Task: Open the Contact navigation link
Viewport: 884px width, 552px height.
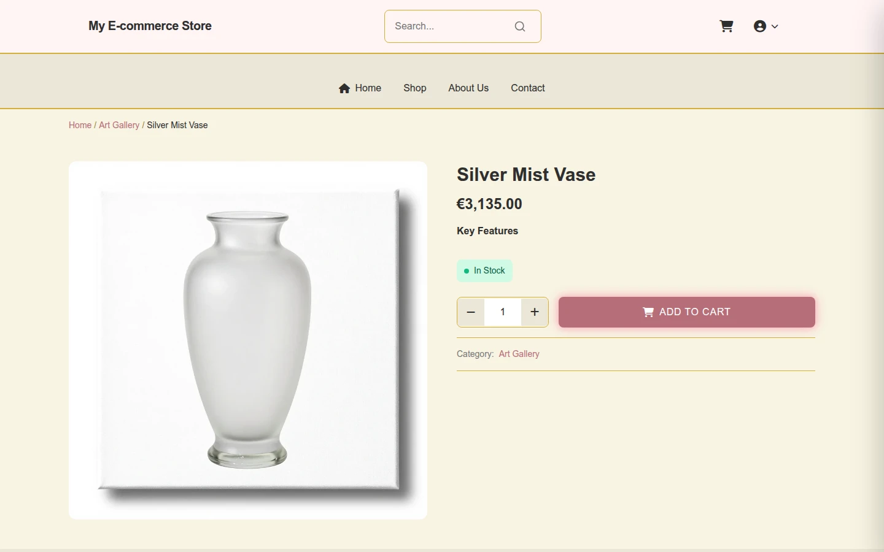Action: [528, 88]
